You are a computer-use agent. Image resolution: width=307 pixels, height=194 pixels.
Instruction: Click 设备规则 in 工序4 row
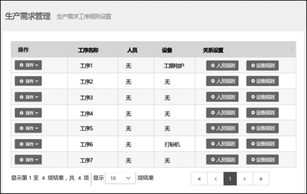(x=263, y=113)
